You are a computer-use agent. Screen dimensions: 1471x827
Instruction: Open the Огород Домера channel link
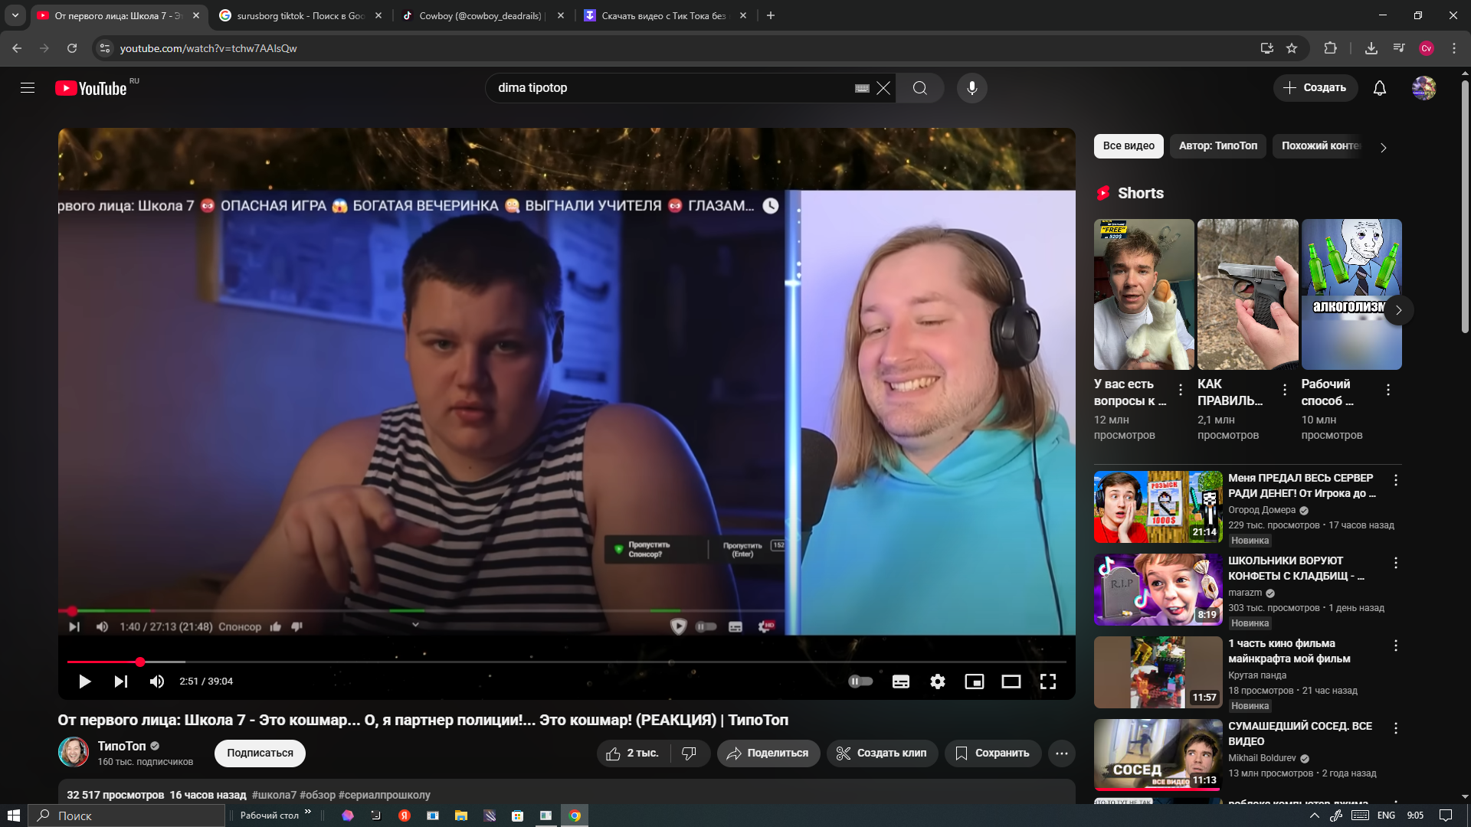coord(1262,510)
